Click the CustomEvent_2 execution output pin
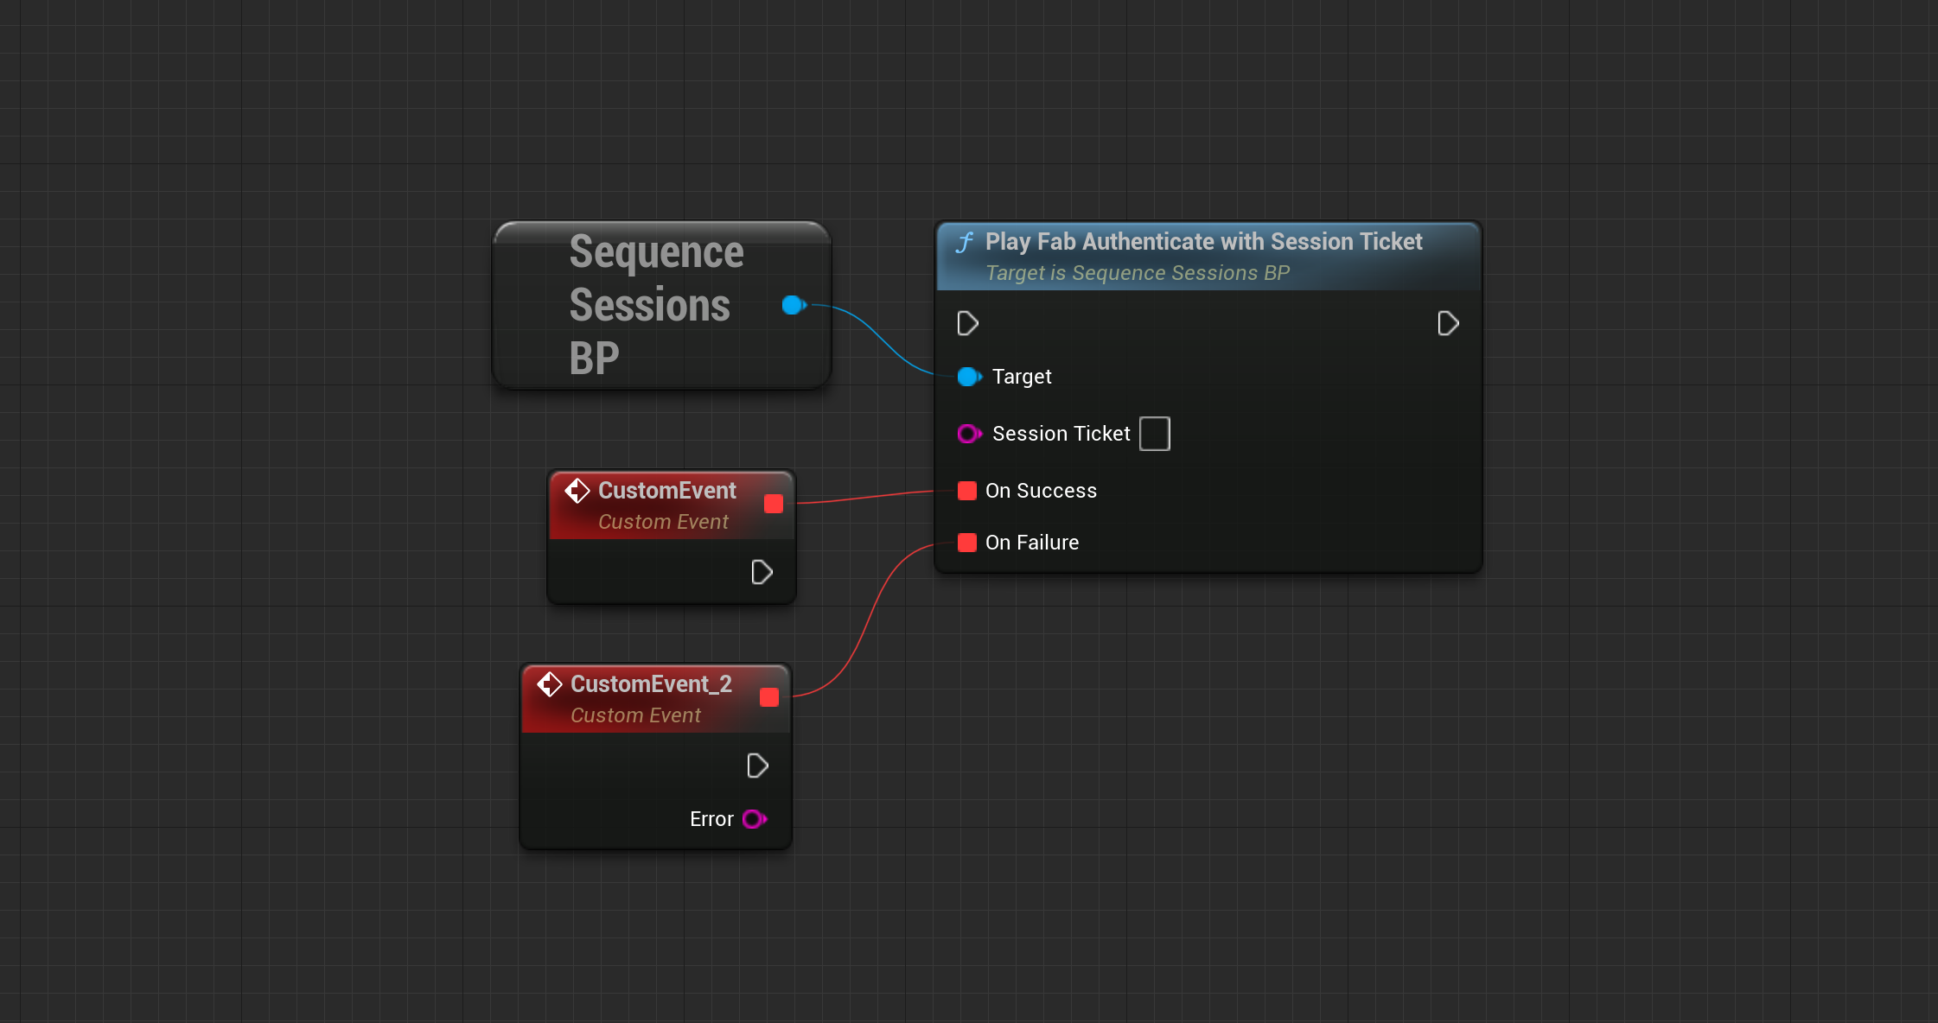This screenshot has height=1023, width=1938. coord(757,766)
